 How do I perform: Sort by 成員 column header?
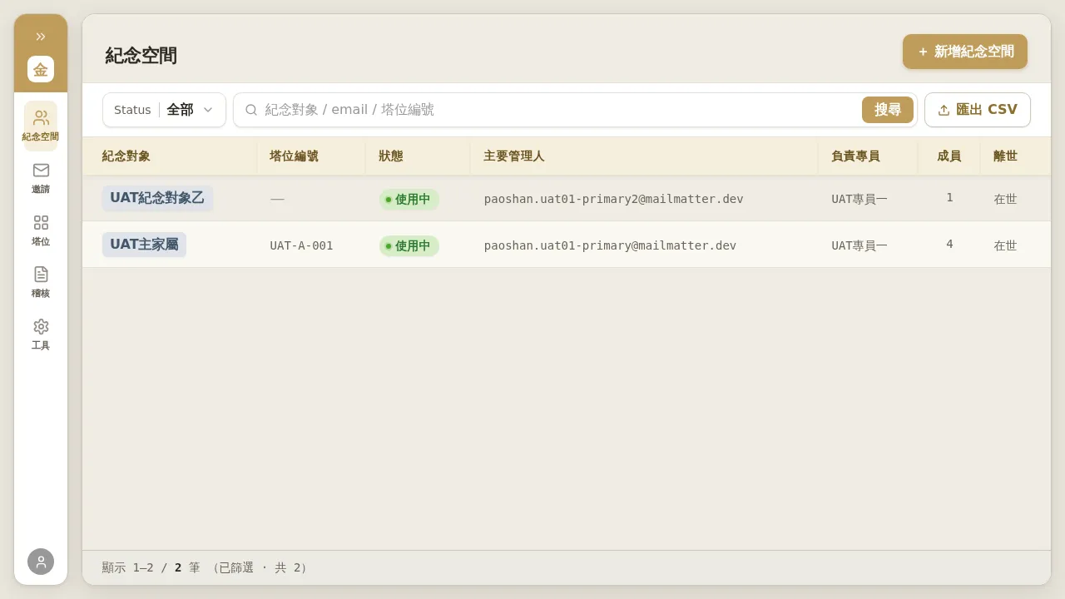[x=949, y=156]
